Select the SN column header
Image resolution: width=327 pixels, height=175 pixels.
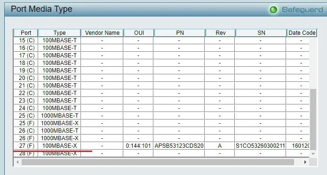[x=261, y=33]
